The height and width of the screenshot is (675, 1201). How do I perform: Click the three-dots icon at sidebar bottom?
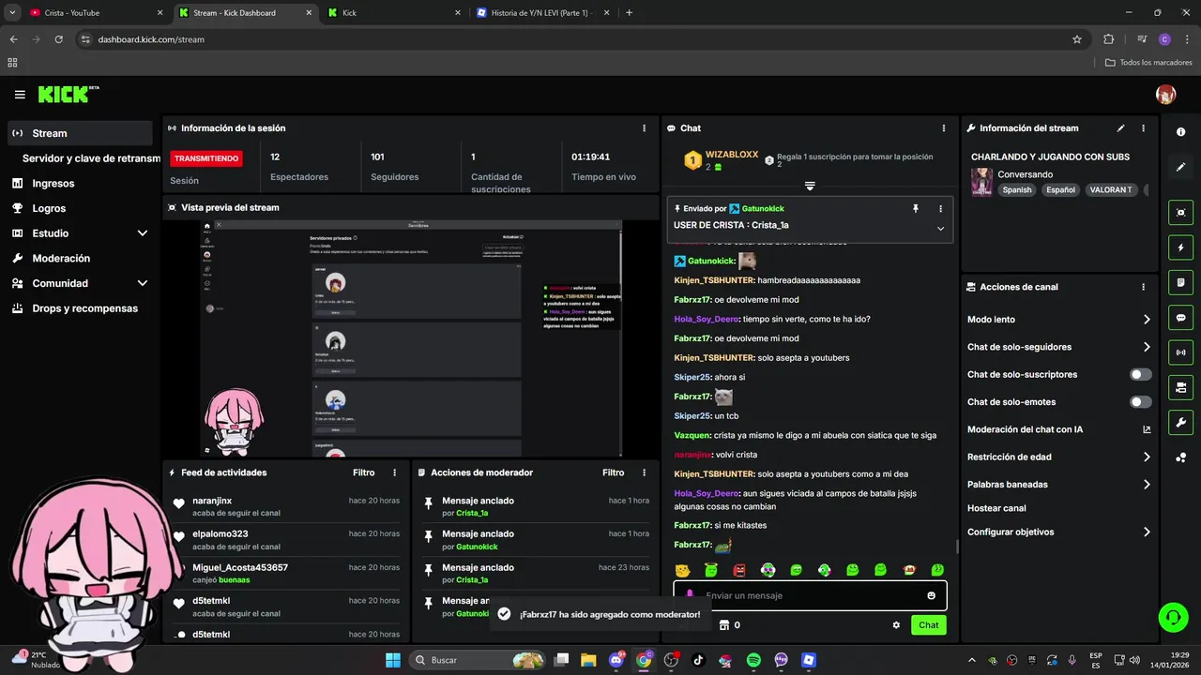tap(1180, 457)
